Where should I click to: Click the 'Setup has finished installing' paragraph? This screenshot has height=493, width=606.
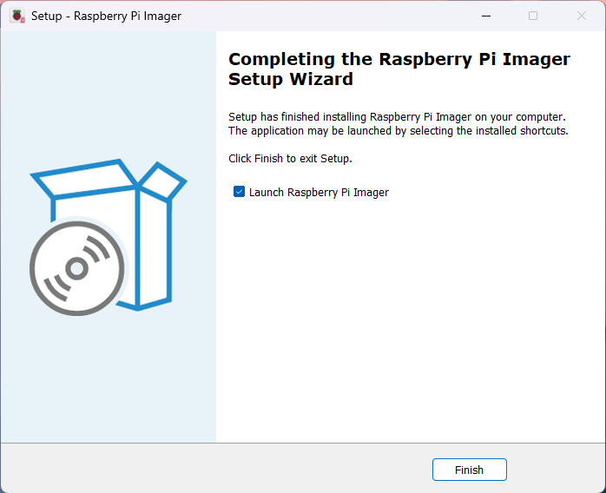pyautogui.click(x=399, y=123)
